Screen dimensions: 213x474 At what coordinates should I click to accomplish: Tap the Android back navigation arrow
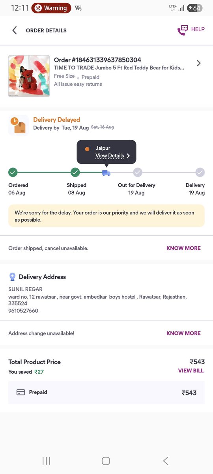[166, 461]
